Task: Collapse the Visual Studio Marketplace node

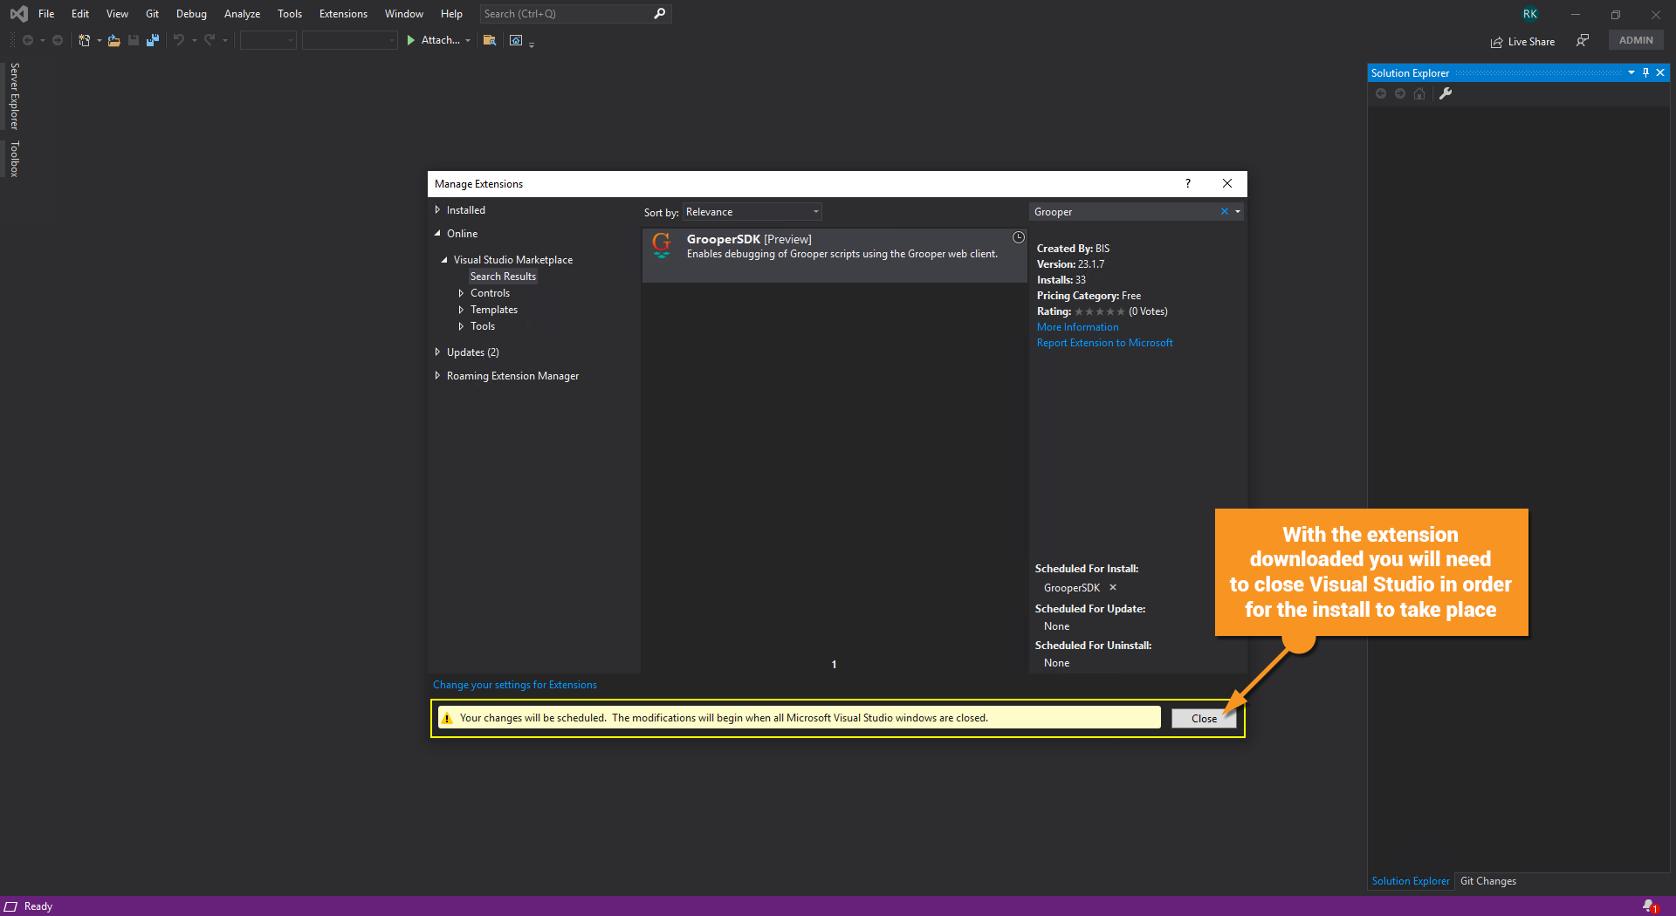Action: (444, 260)
